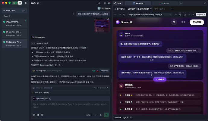Select the 怀疑派 perspective row
The width and height of the screenshot is (208, 121).
[160, 102]
